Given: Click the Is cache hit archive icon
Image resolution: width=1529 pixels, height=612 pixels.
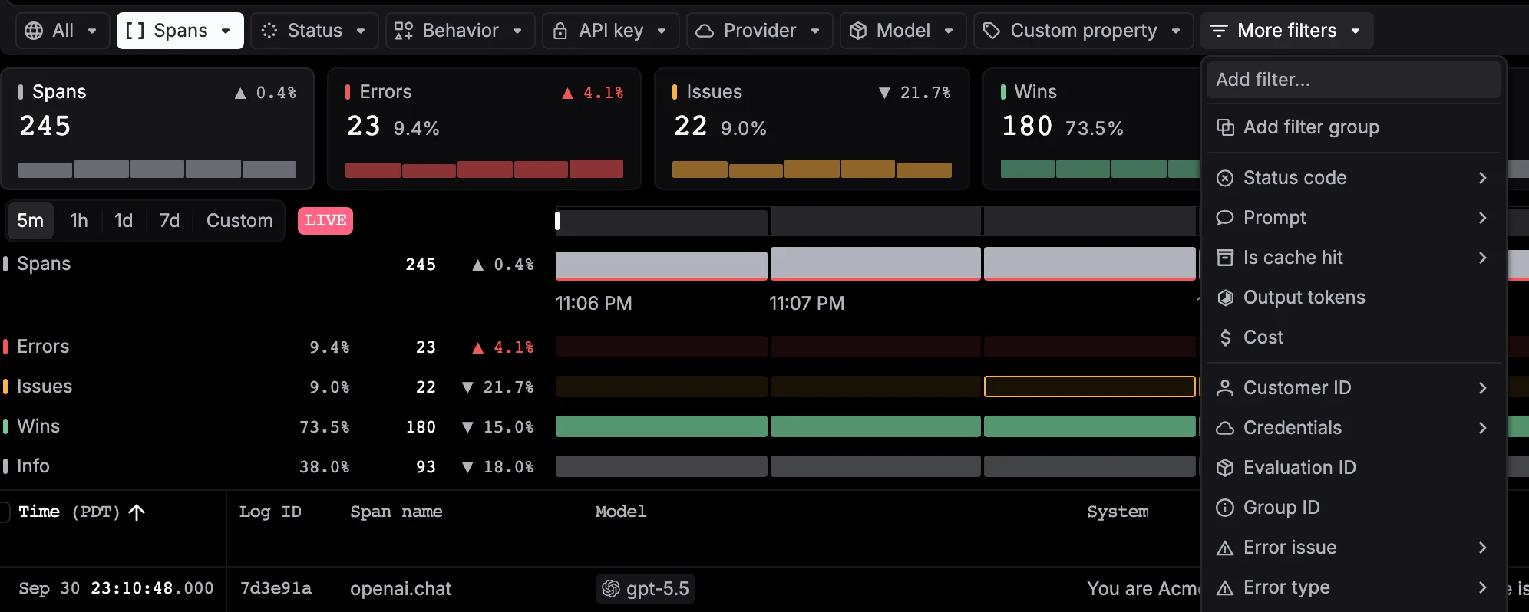Looking at the screenshot, I should click(1226, 258).
